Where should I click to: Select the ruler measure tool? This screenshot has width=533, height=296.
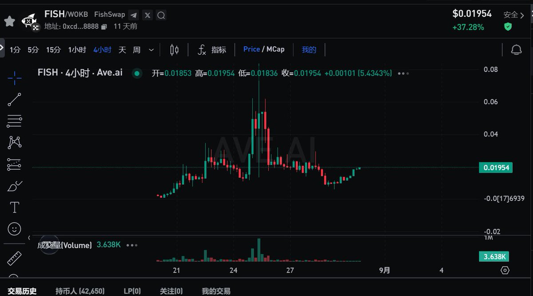tap(14, 258)
